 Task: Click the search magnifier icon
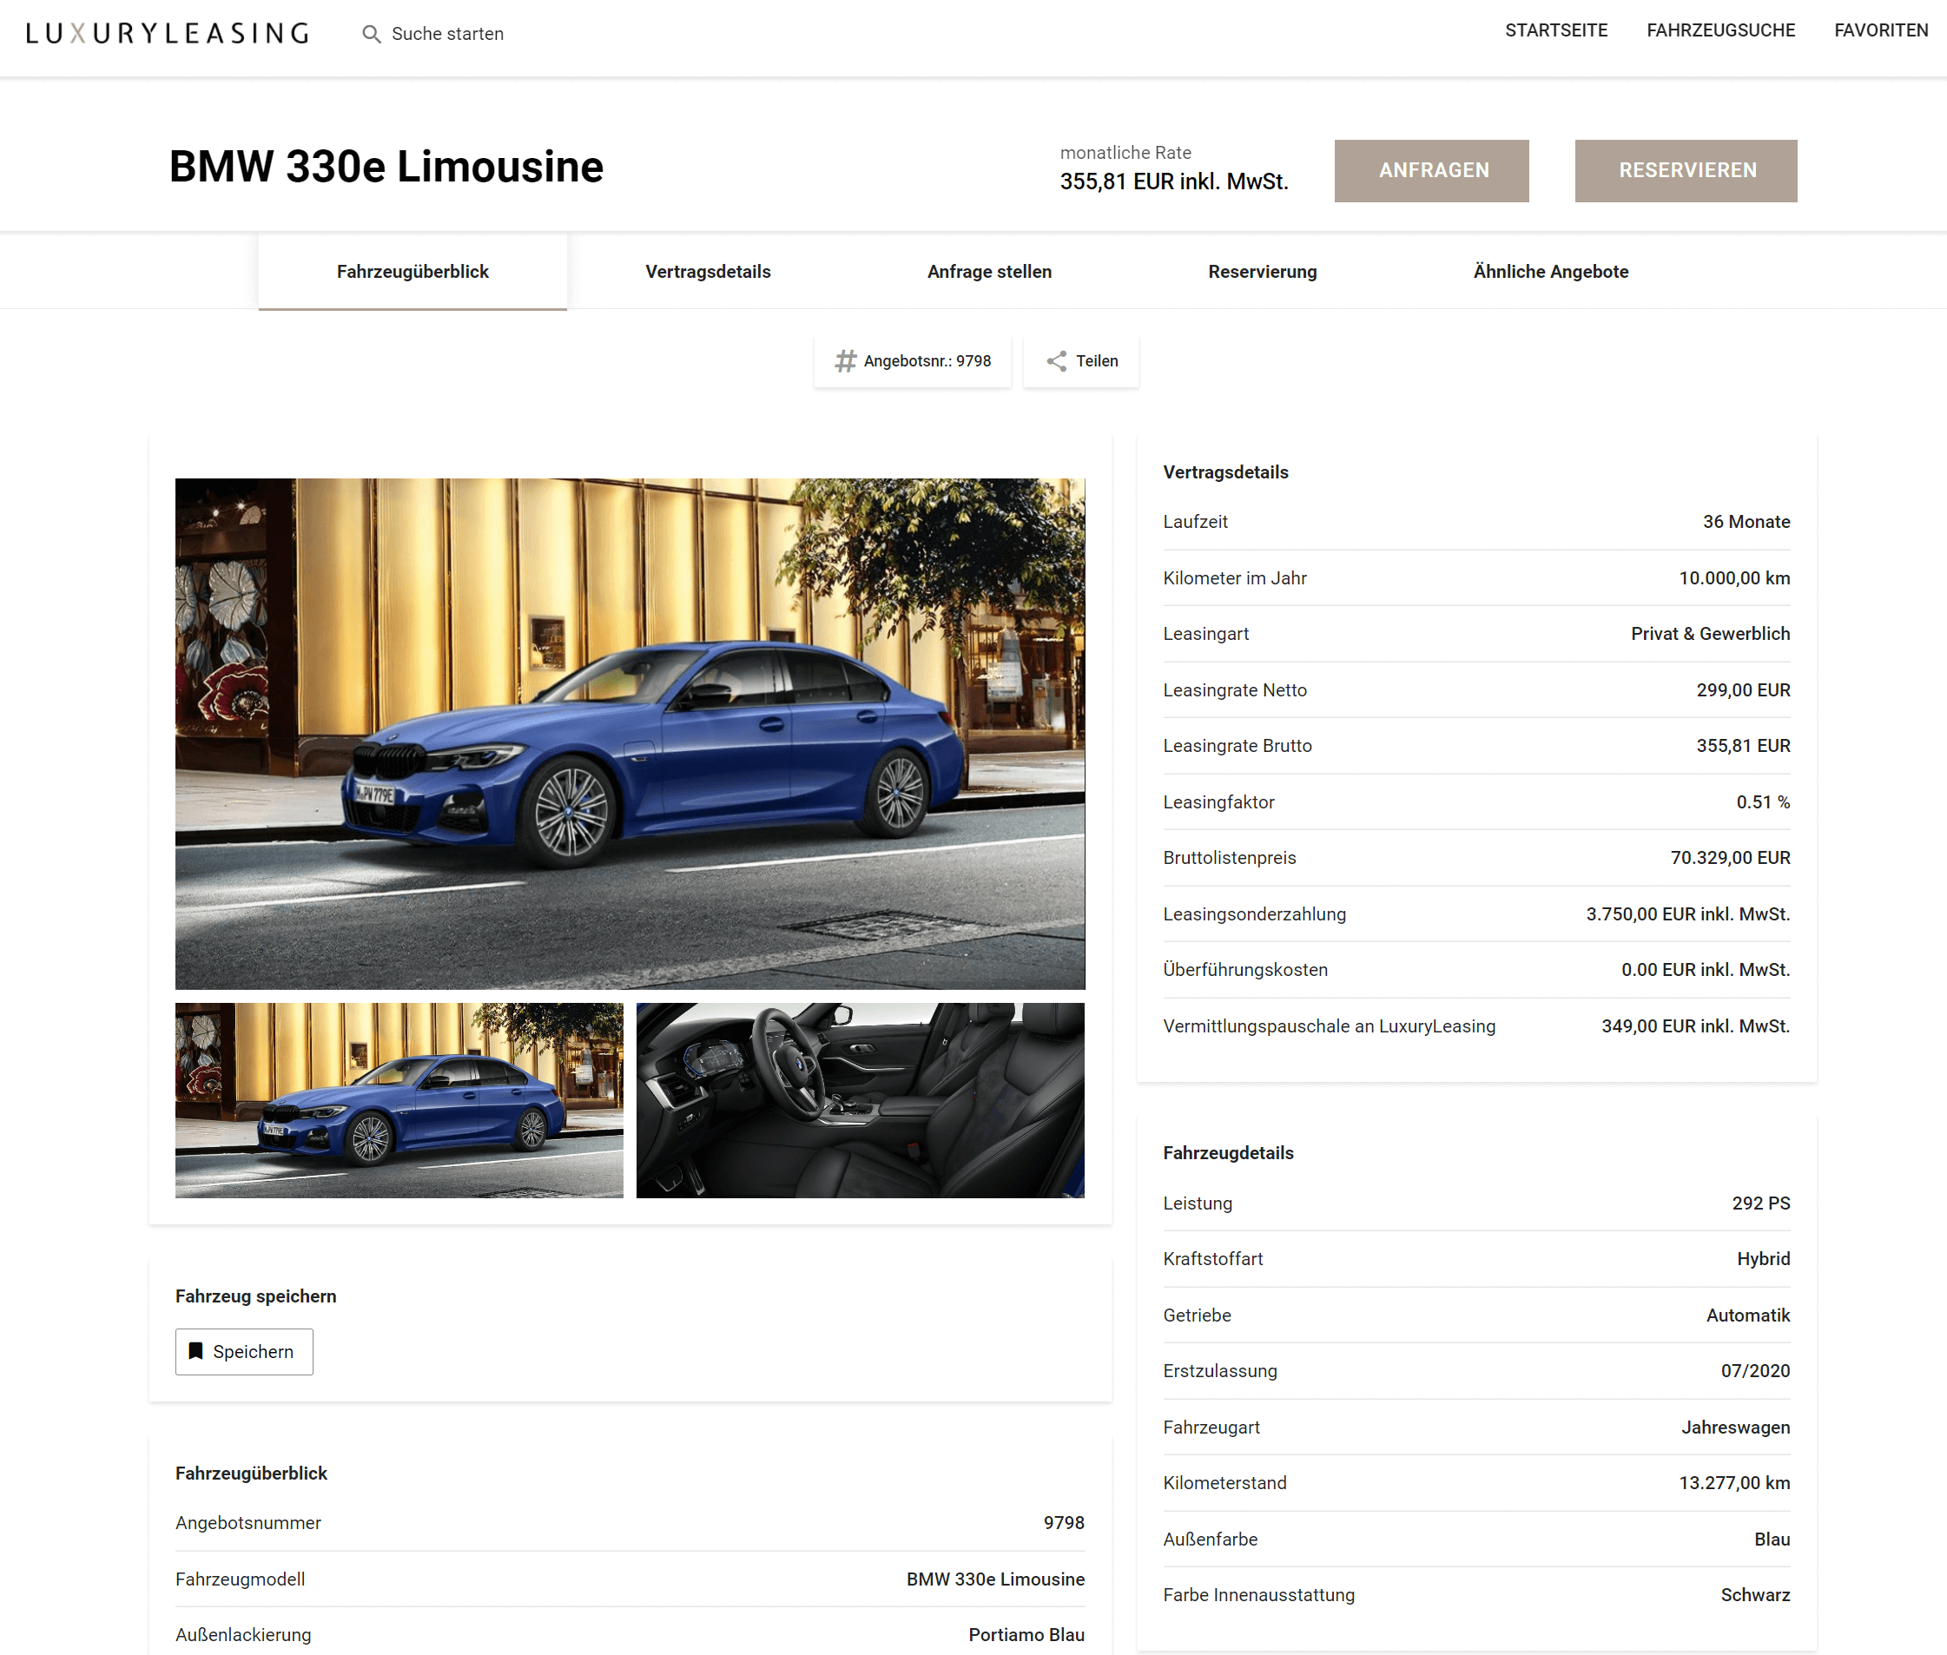point(372,34)
